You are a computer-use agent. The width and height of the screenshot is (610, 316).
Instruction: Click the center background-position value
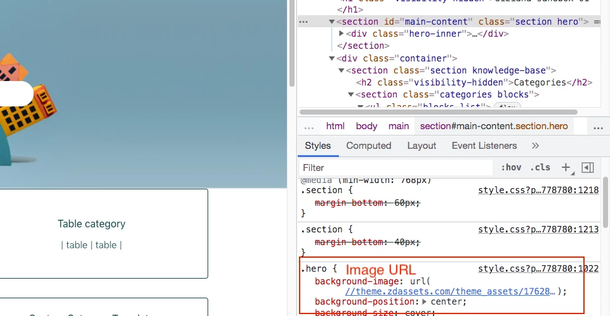[x=446, y=301]
